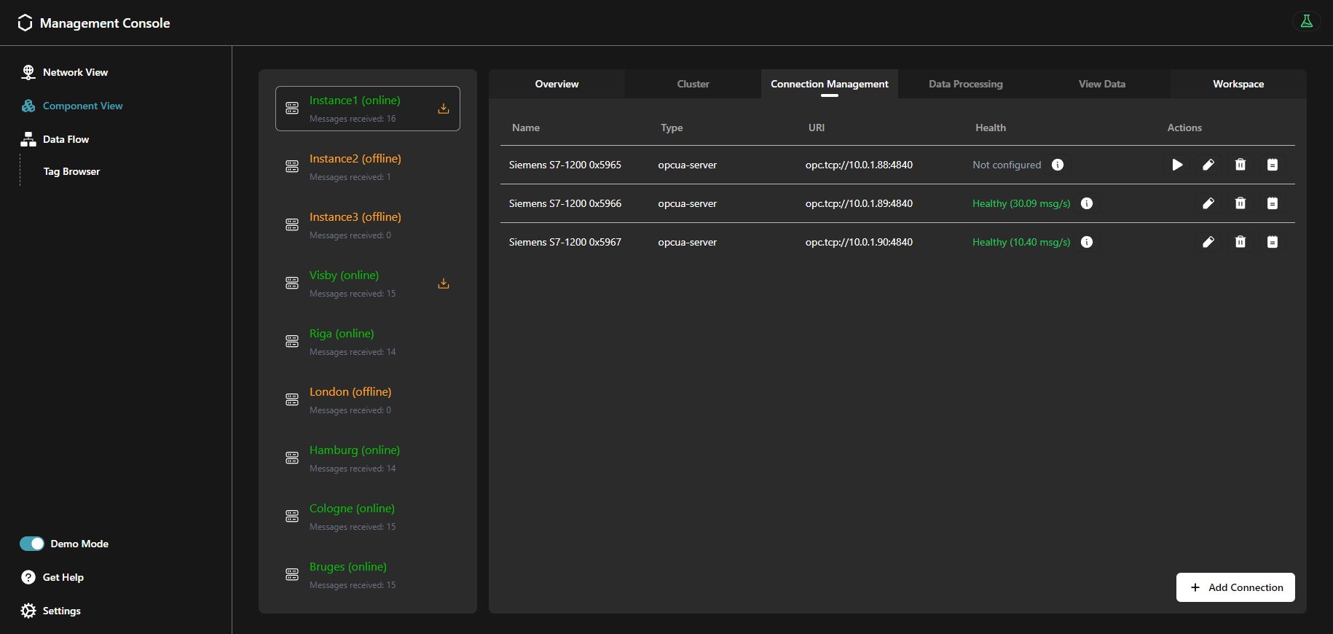Open Tag Browser under Data Flow

point(71,171)
